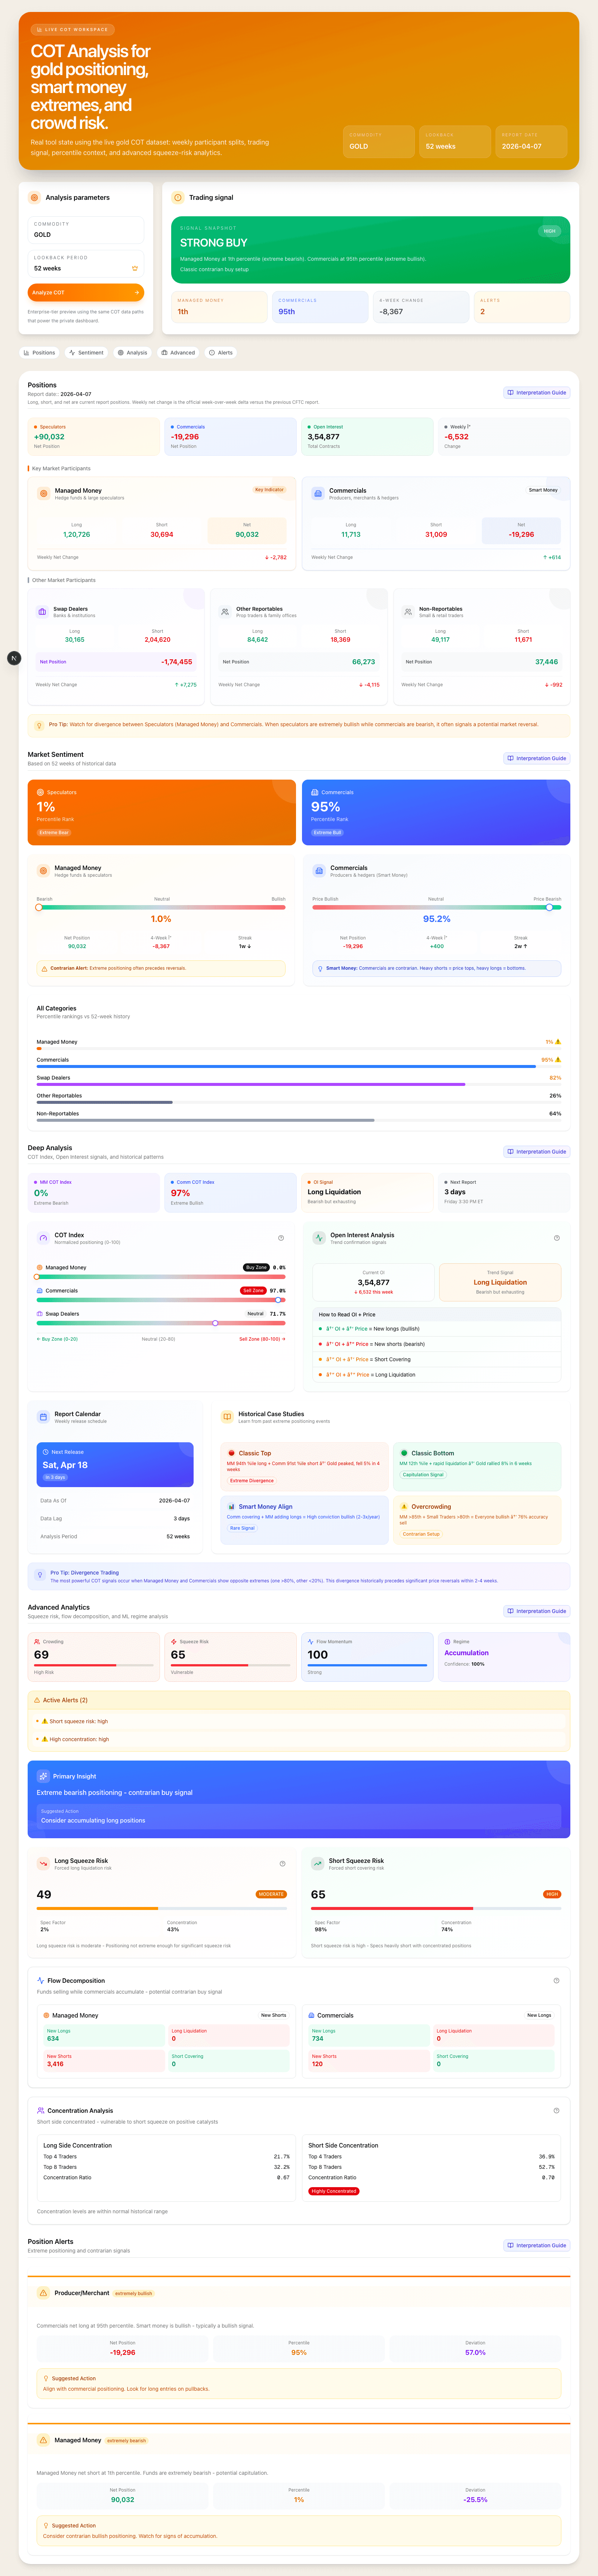Click the Historical Case Studies book icon
The image size is (598, 2576).
tap(228, 1416)
